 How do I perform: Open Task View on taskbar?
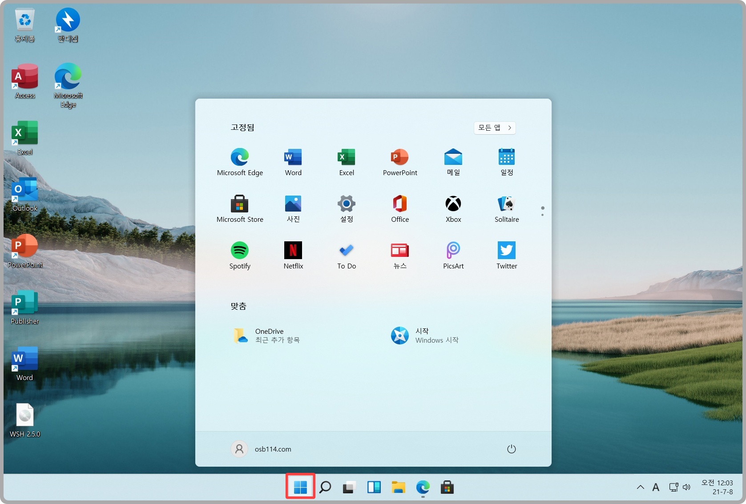[x=349, y=487]
